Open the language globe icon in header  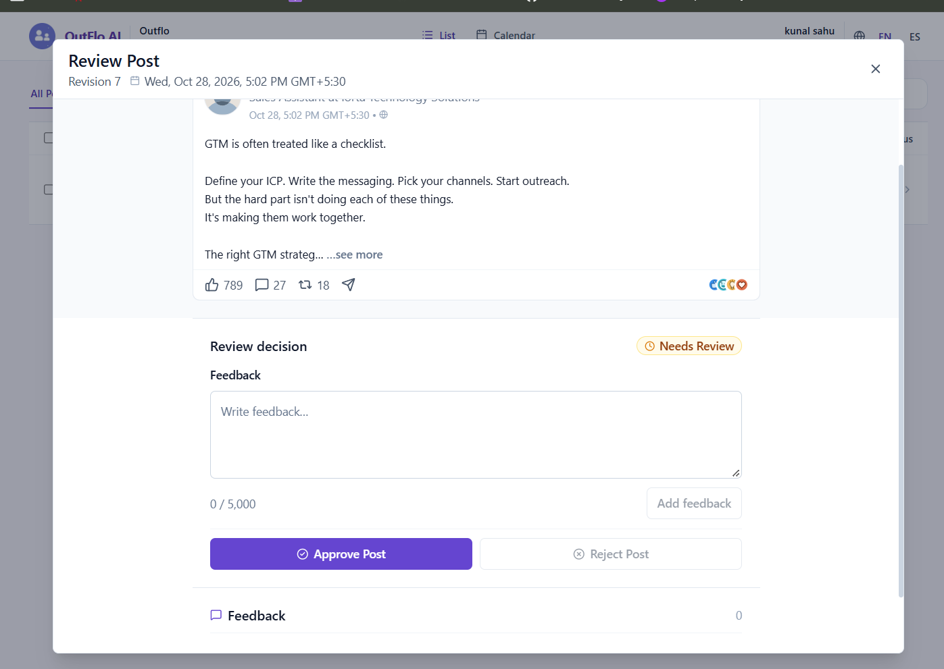point(860,36)
